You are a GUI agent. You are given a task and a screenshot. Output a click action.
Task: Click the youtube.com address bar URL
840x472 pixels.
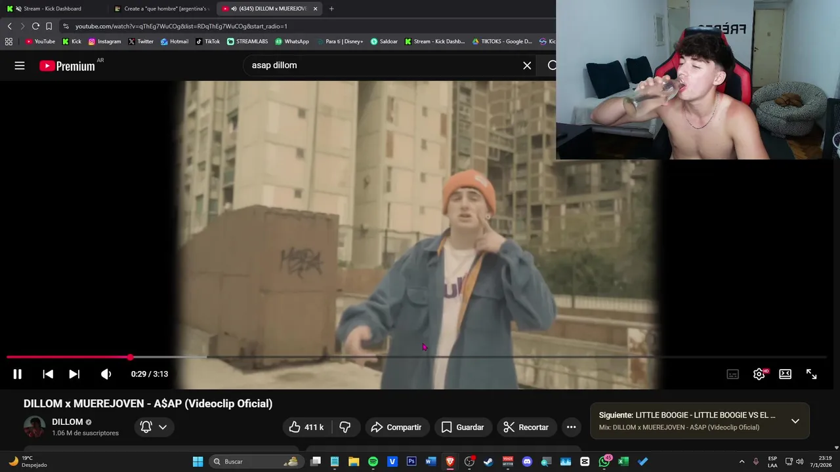tap(181, 26)
